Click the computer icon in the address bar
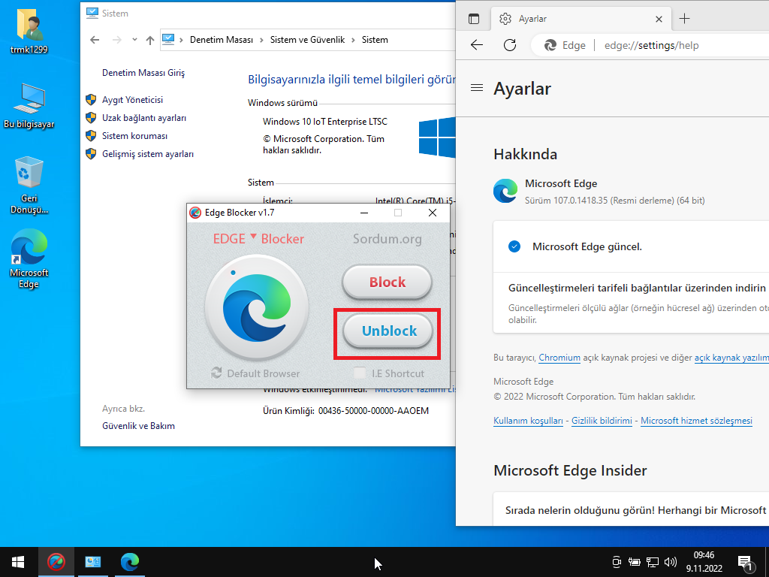769x577 pixels. coord(168,39)
